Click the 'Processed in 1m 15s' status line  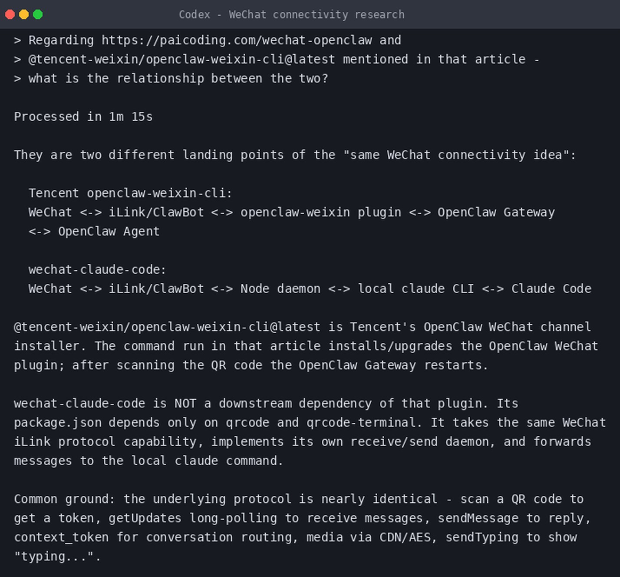pyautogui.click(x=83, y=117)
